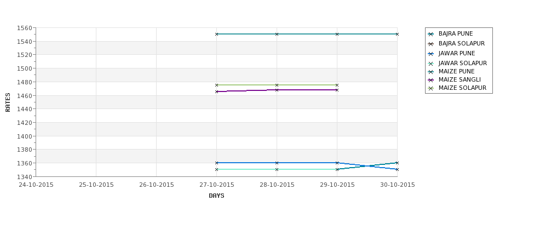The height and width of the screenshot is (235, 534).
Task: Click the top line data point at 27-10-2015
Action: tap(216, 34)
